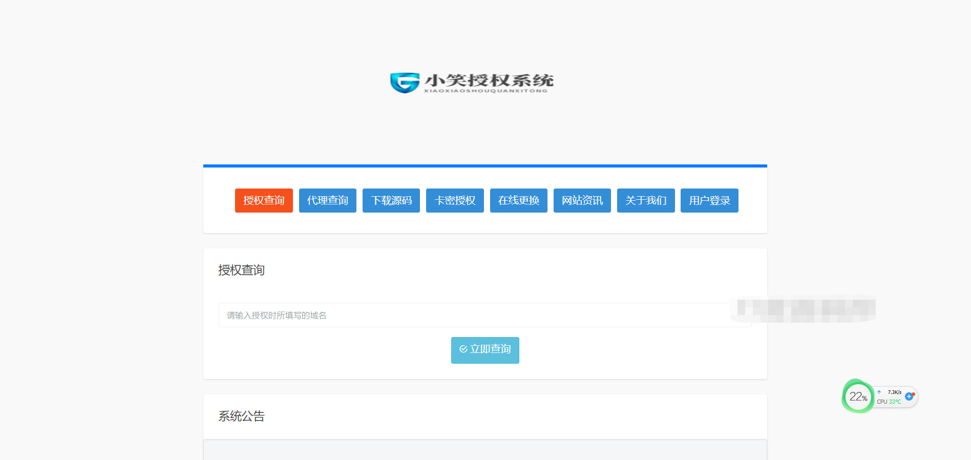Click the blurred region beside the input

click(805, 309)
